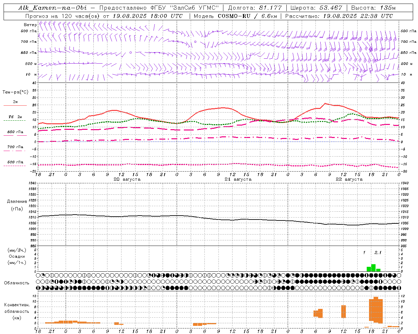This screenshot has width=418, height=334.
Task: Click the (км) convective height unit label
Action: (x=17, y=318)
